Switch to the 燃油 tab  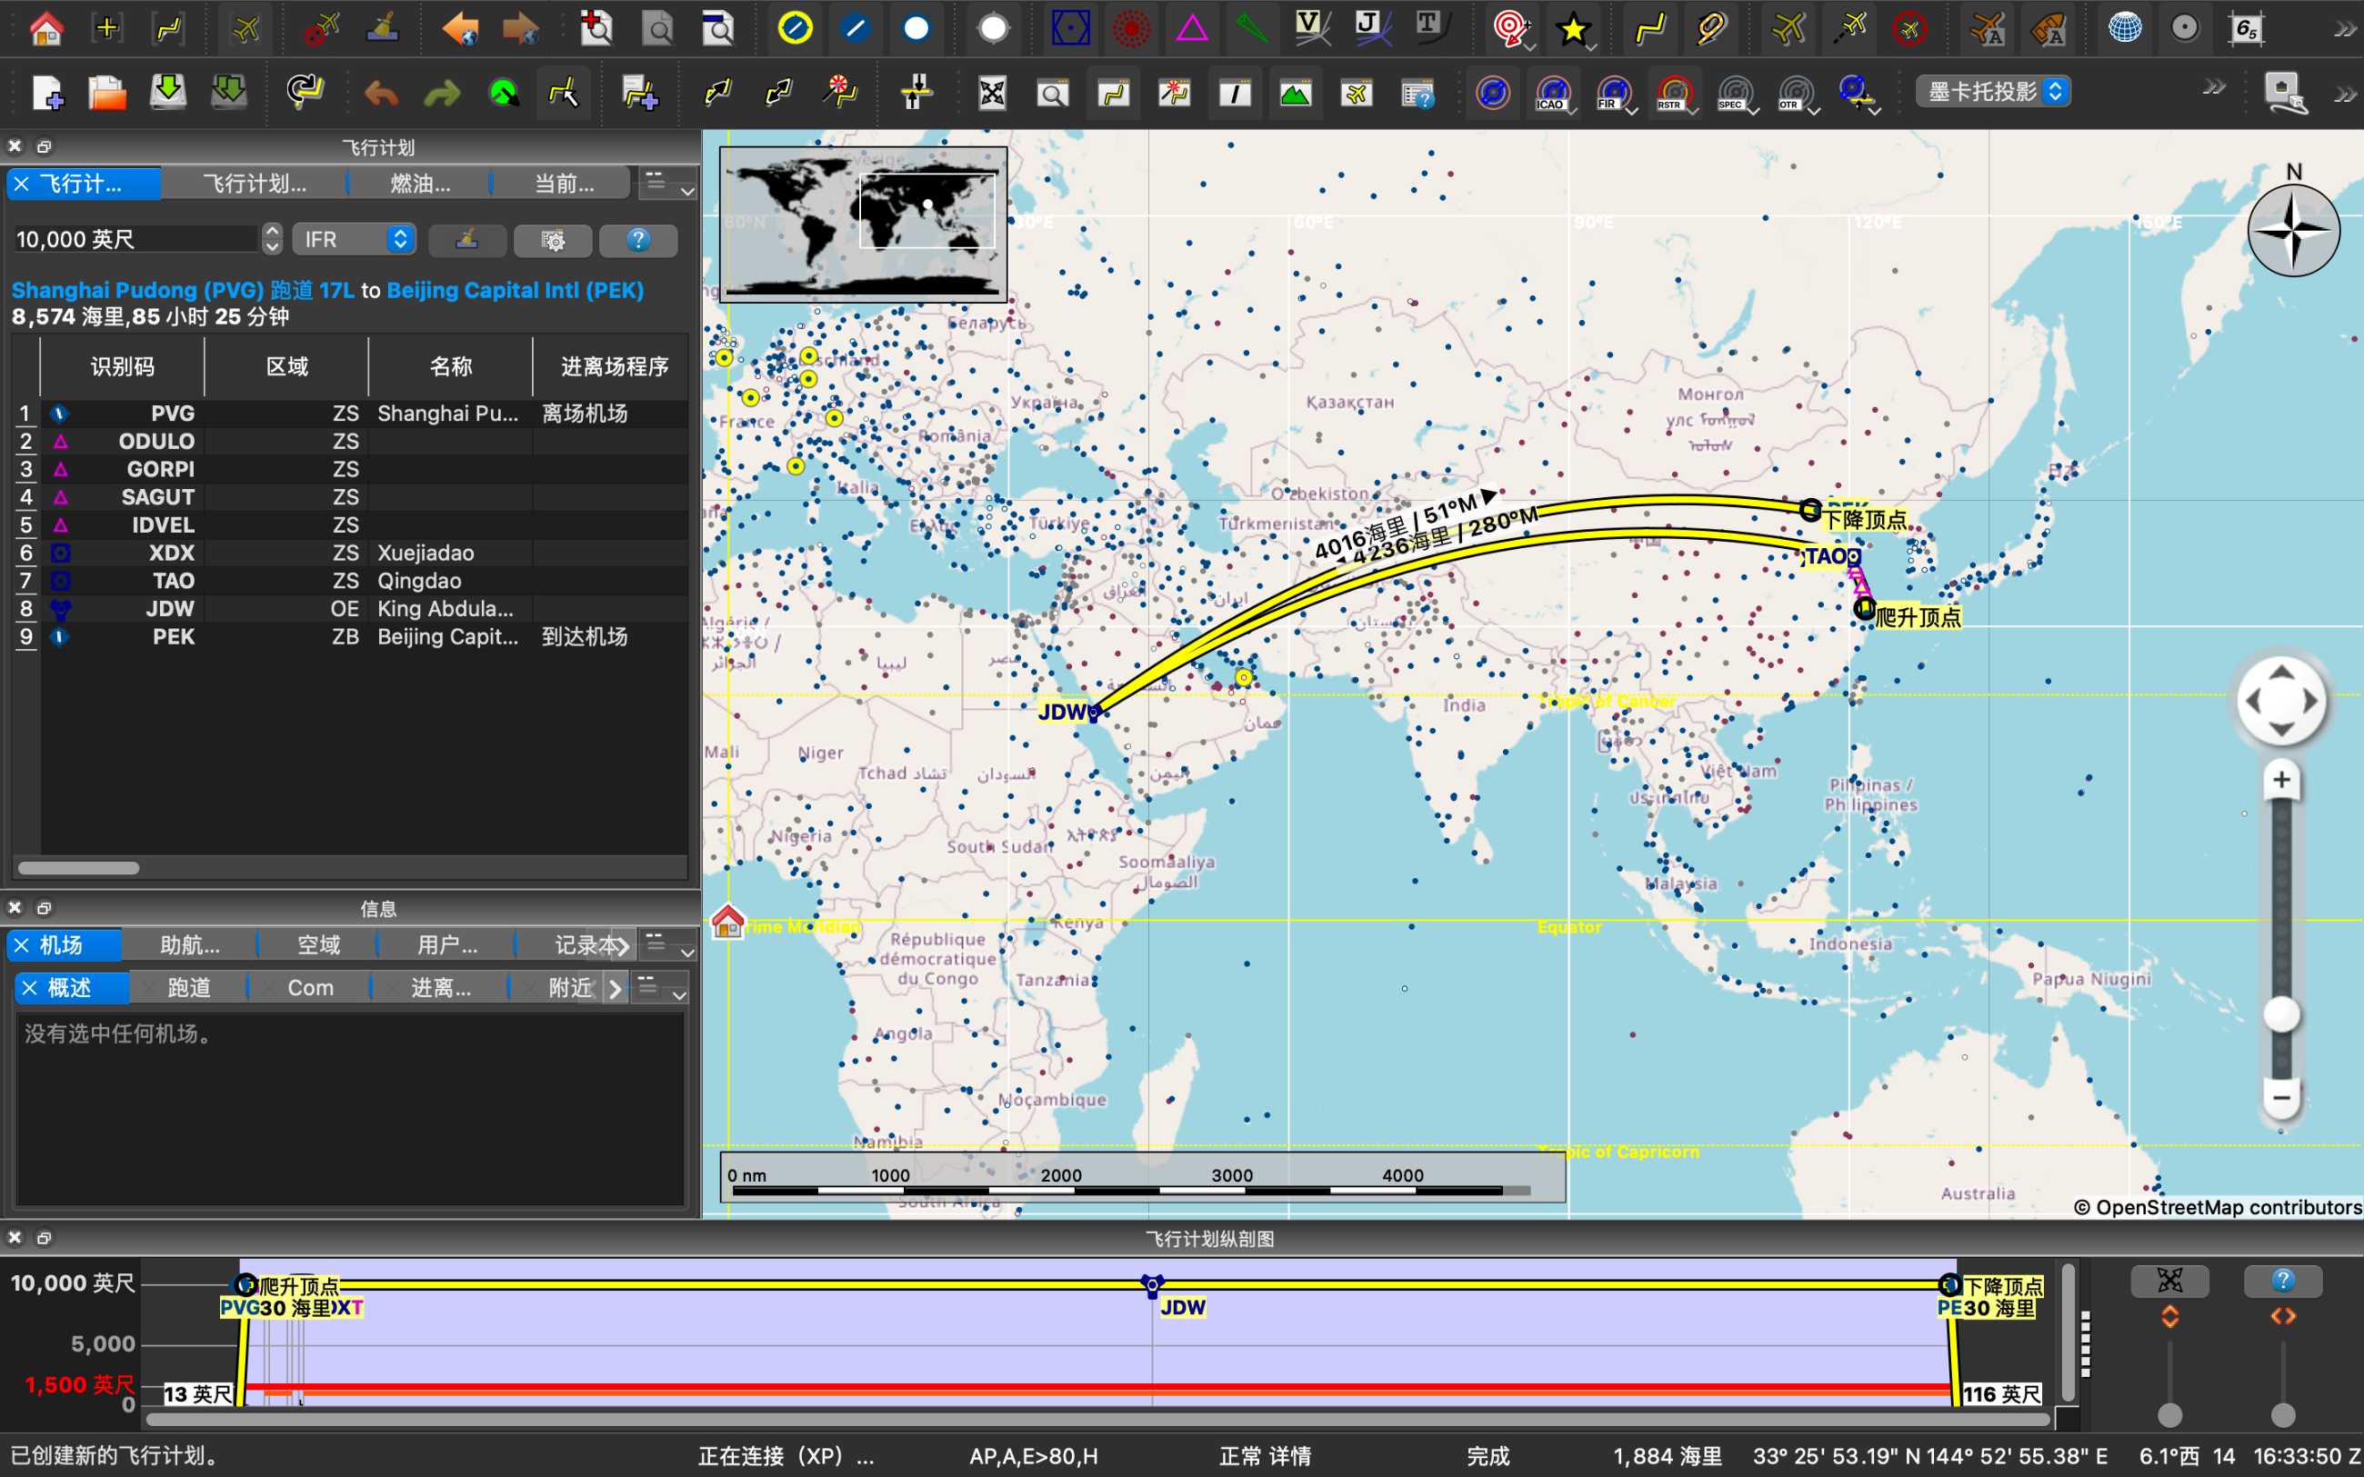[x=420, y=184]
